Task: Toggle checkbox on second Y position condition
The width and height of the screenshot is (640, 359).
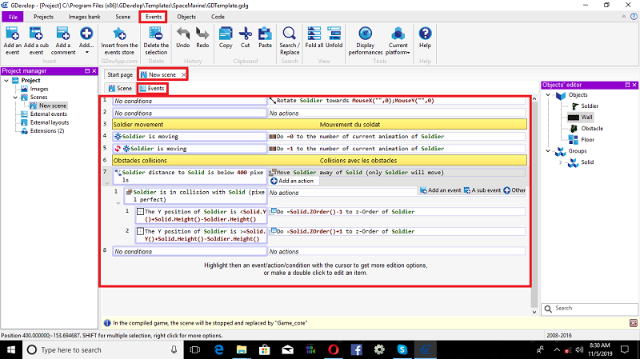Action: pos(141,232)
